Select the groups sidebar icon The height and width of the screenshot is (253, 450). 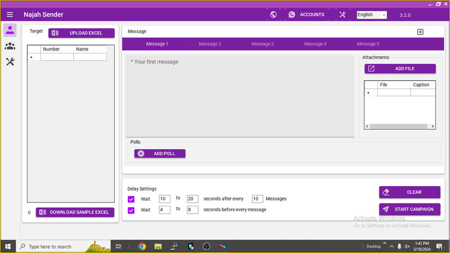[10, 46]
